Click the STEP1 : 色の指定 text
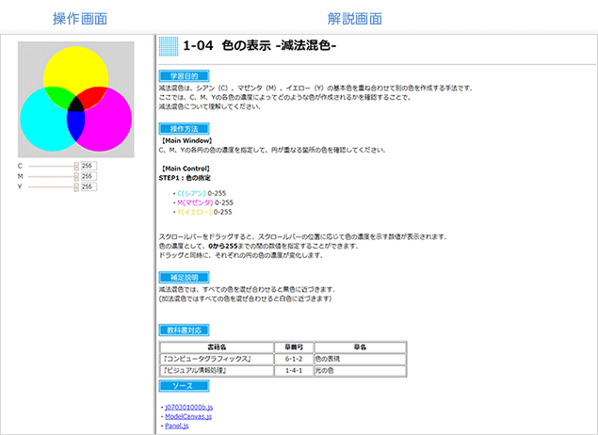 185,178
